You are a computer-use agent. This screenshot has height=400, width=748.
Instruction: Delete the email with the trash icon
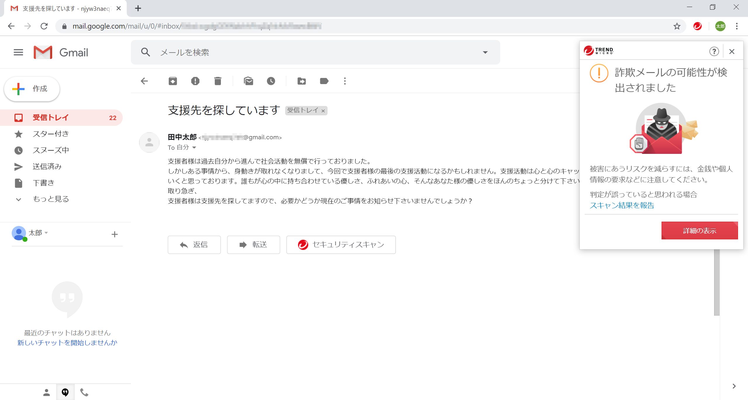(x=218, y=81)
